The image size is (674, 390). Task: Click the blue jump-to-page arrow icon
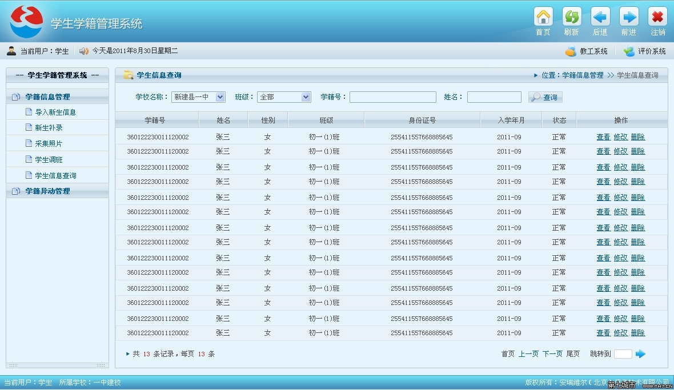point(640,353)
